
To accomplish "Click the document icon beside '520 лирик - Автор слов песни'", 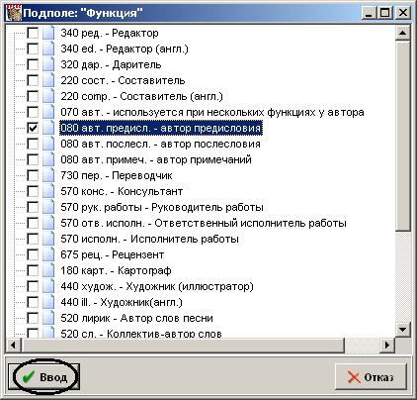I will coord(48,318).
